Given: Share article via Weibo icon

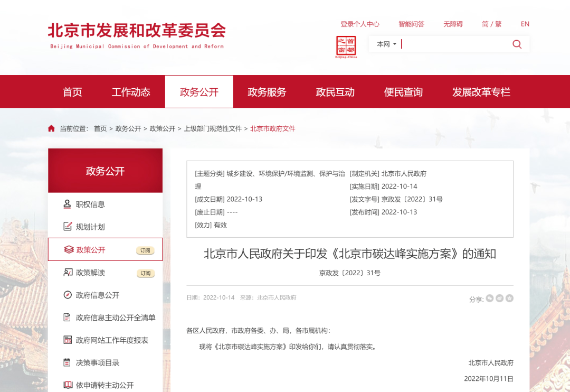Looking at the screenshot, I should [499, 298].
